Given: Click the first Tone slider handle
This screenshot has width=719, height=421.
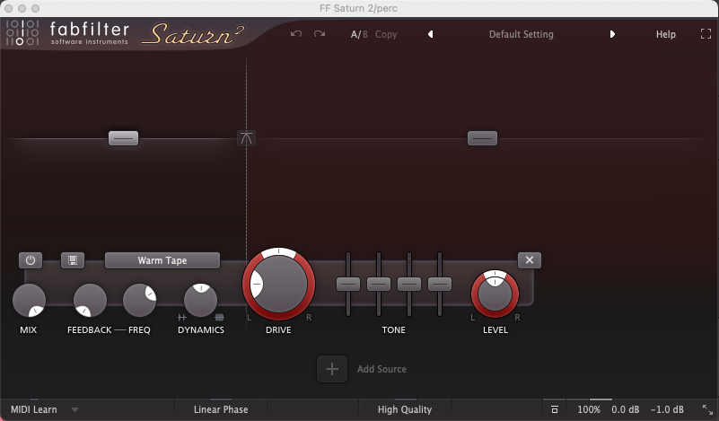Looking at the screenshot, I should coord(348,284).
